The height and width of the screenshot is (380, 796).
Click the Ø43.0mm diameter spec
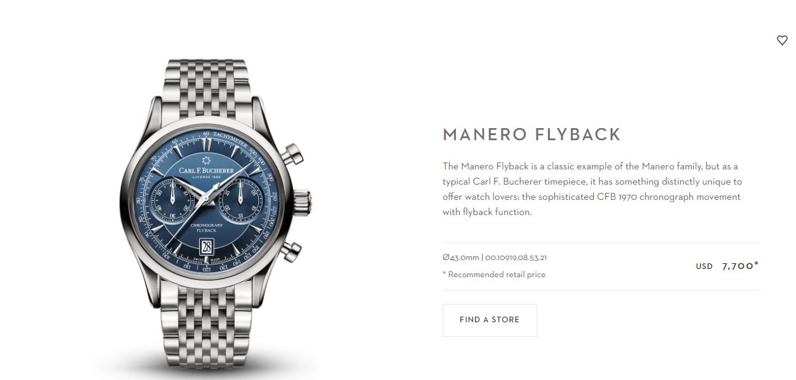click(x=461, y=258)
